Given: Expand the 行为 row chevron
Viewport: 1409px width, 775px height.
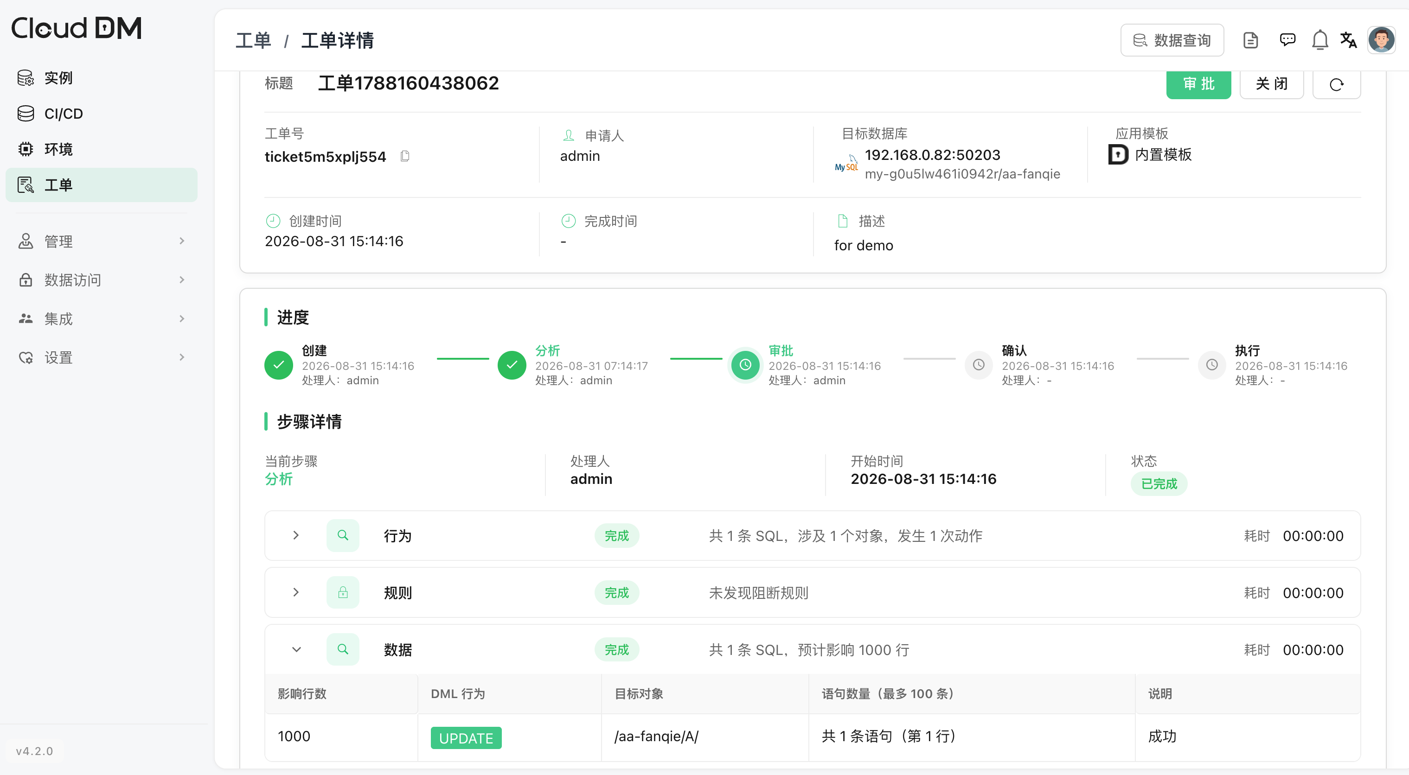Looking at the screenshot, I should tap(296, 535).
